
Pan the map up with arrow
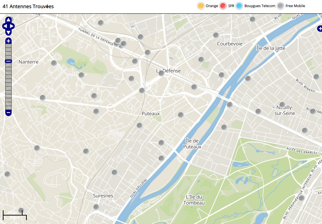[8, 20]
